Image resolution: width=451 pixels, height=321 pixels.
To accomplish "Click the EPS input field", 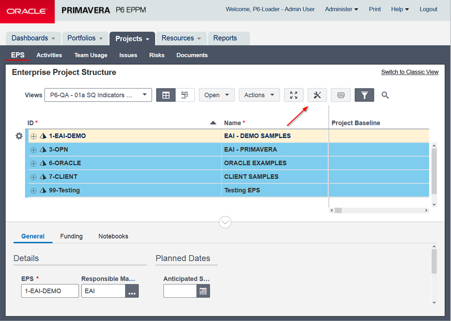I will coord(50,291).
